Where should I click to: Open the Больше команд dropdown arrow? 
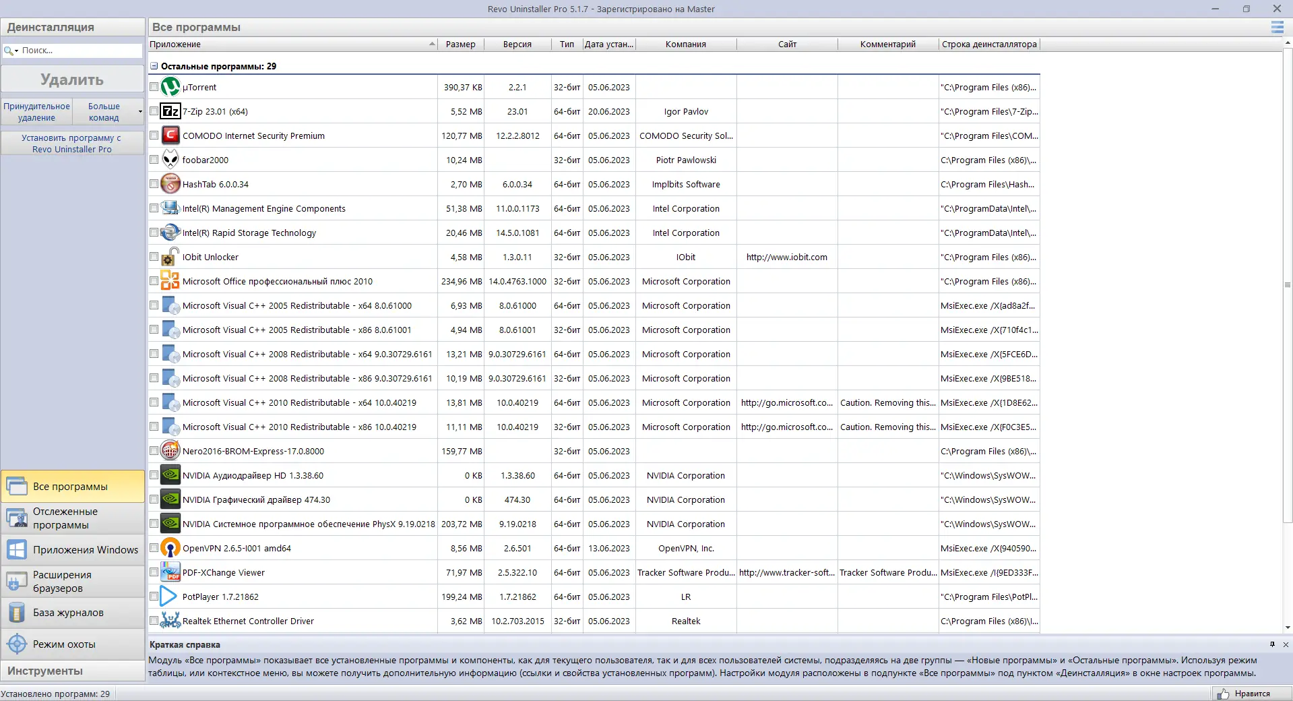coord(140,112)
